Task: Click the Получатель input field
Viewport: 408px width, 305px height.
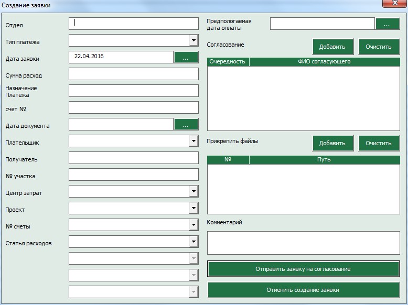Action: click(134, 158)
